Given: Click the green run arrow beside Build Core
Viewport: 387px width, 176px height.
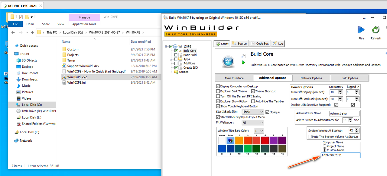Looking at the screenshot, I should pyautogui.click(x=243, y=63).
